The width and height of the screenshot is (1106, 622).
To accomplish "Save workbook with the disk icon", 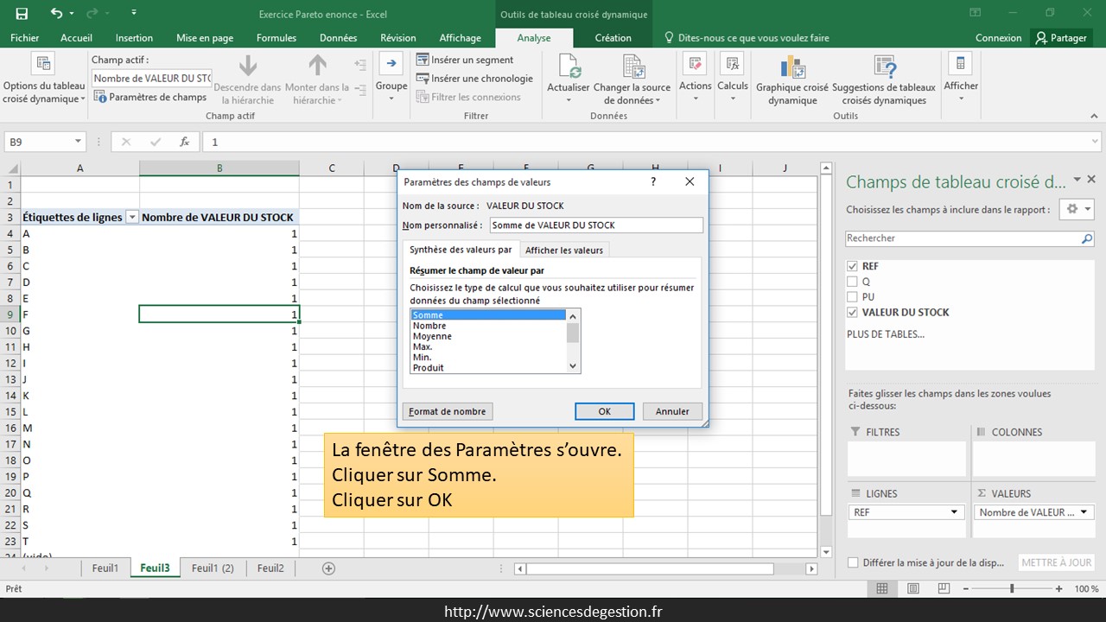I will tap(22, 14).
